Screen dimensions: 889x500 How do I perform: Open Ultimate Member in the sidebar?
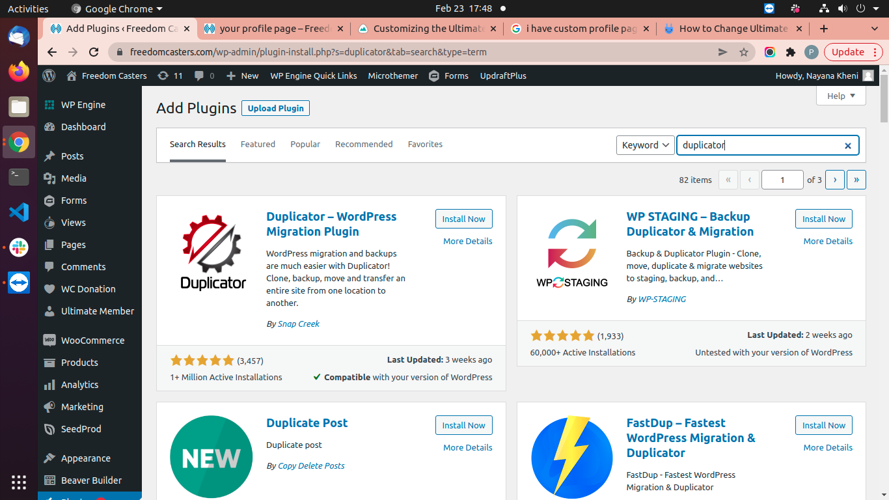coord(90,311)
